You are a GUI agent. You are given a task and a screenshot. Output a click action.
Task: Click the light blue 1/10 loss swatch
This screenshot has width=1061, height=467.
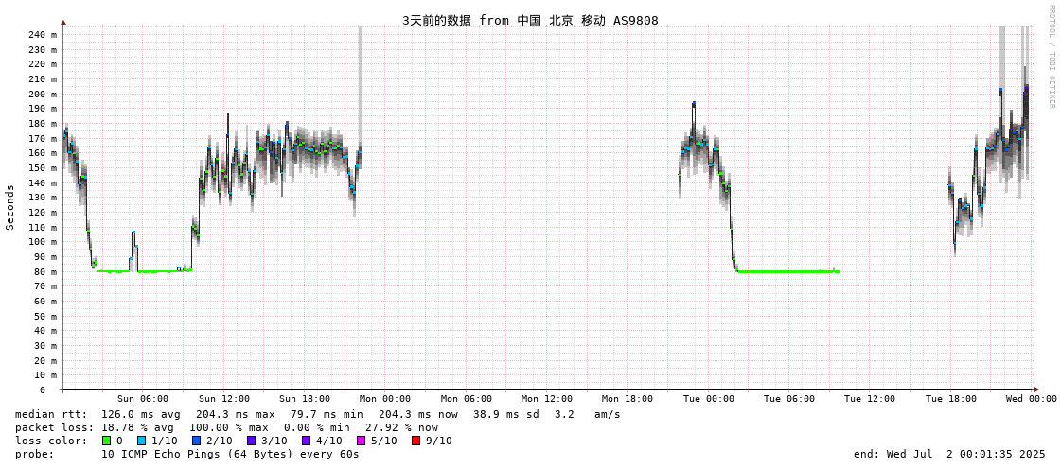pos(141,441)
